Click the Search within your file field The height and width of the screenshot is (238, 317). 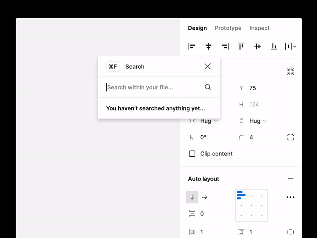tap(155, 87)
